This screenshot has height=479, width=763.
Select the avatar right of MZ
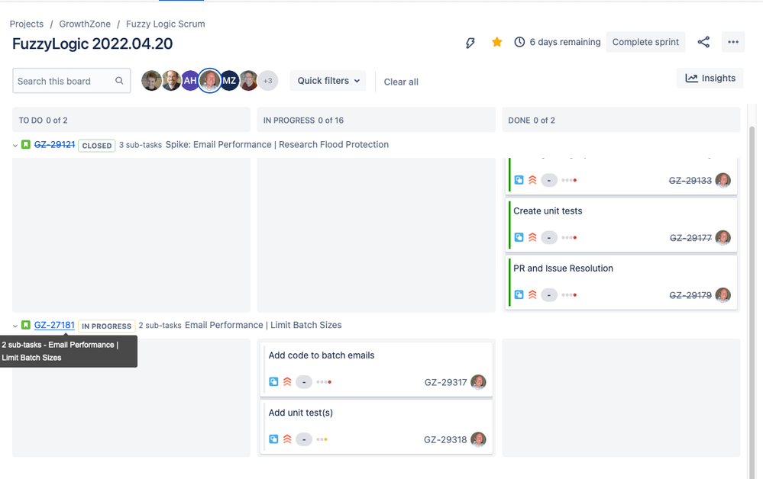(249, 81)
